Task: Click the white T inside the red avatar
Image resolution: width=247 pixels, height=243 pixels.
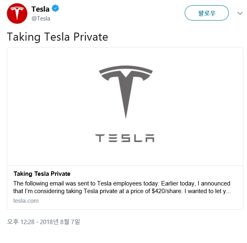Action: pos(17,13)
